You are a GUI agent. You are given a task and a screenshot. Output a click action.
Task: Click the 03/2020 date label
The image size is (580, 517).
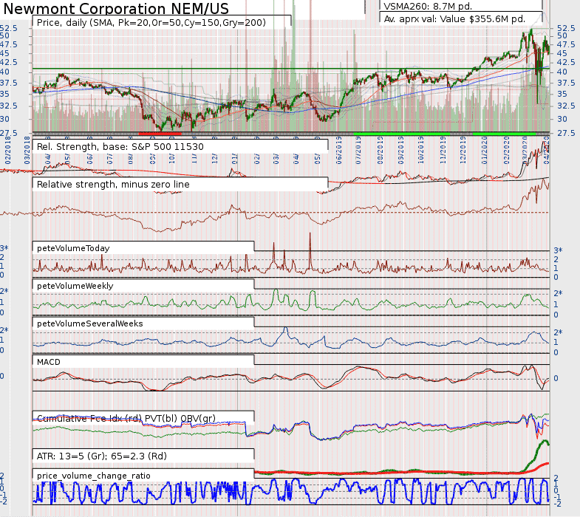click(x=525, y=150)
